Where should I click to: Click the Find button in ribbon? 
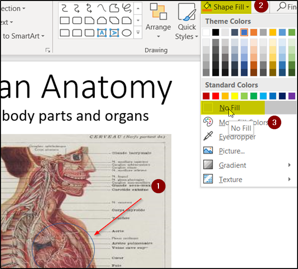pos(286,7)
